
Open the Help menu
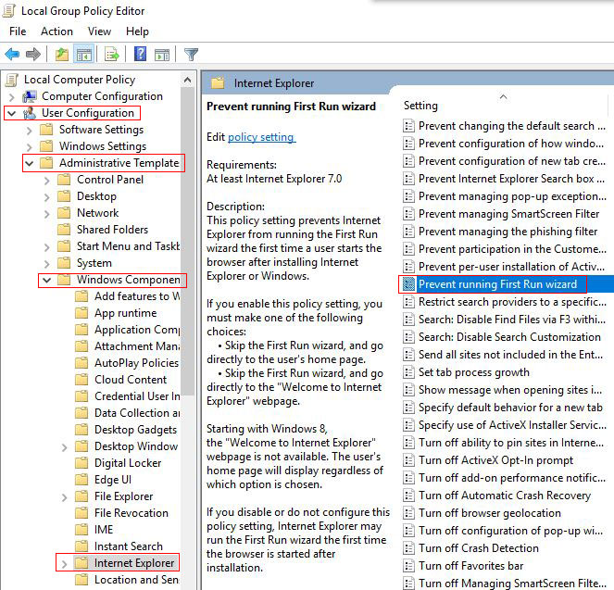[137, 31]
